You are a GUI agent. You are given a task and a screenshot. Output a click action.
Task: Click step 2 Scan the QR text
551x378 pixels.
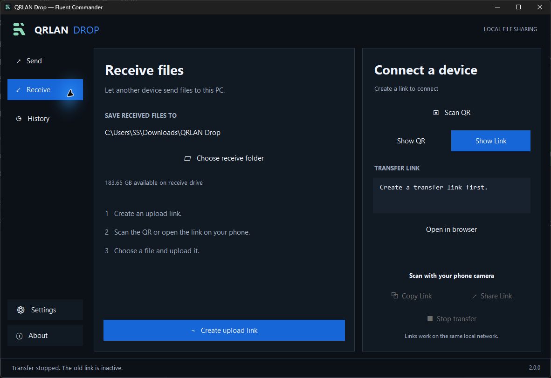[178, 232]
